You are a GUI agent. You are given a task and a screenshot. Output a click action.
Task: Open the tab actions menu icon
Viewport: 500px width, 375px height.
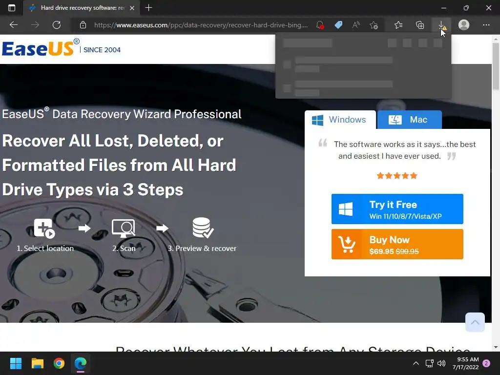coord(12,8)
